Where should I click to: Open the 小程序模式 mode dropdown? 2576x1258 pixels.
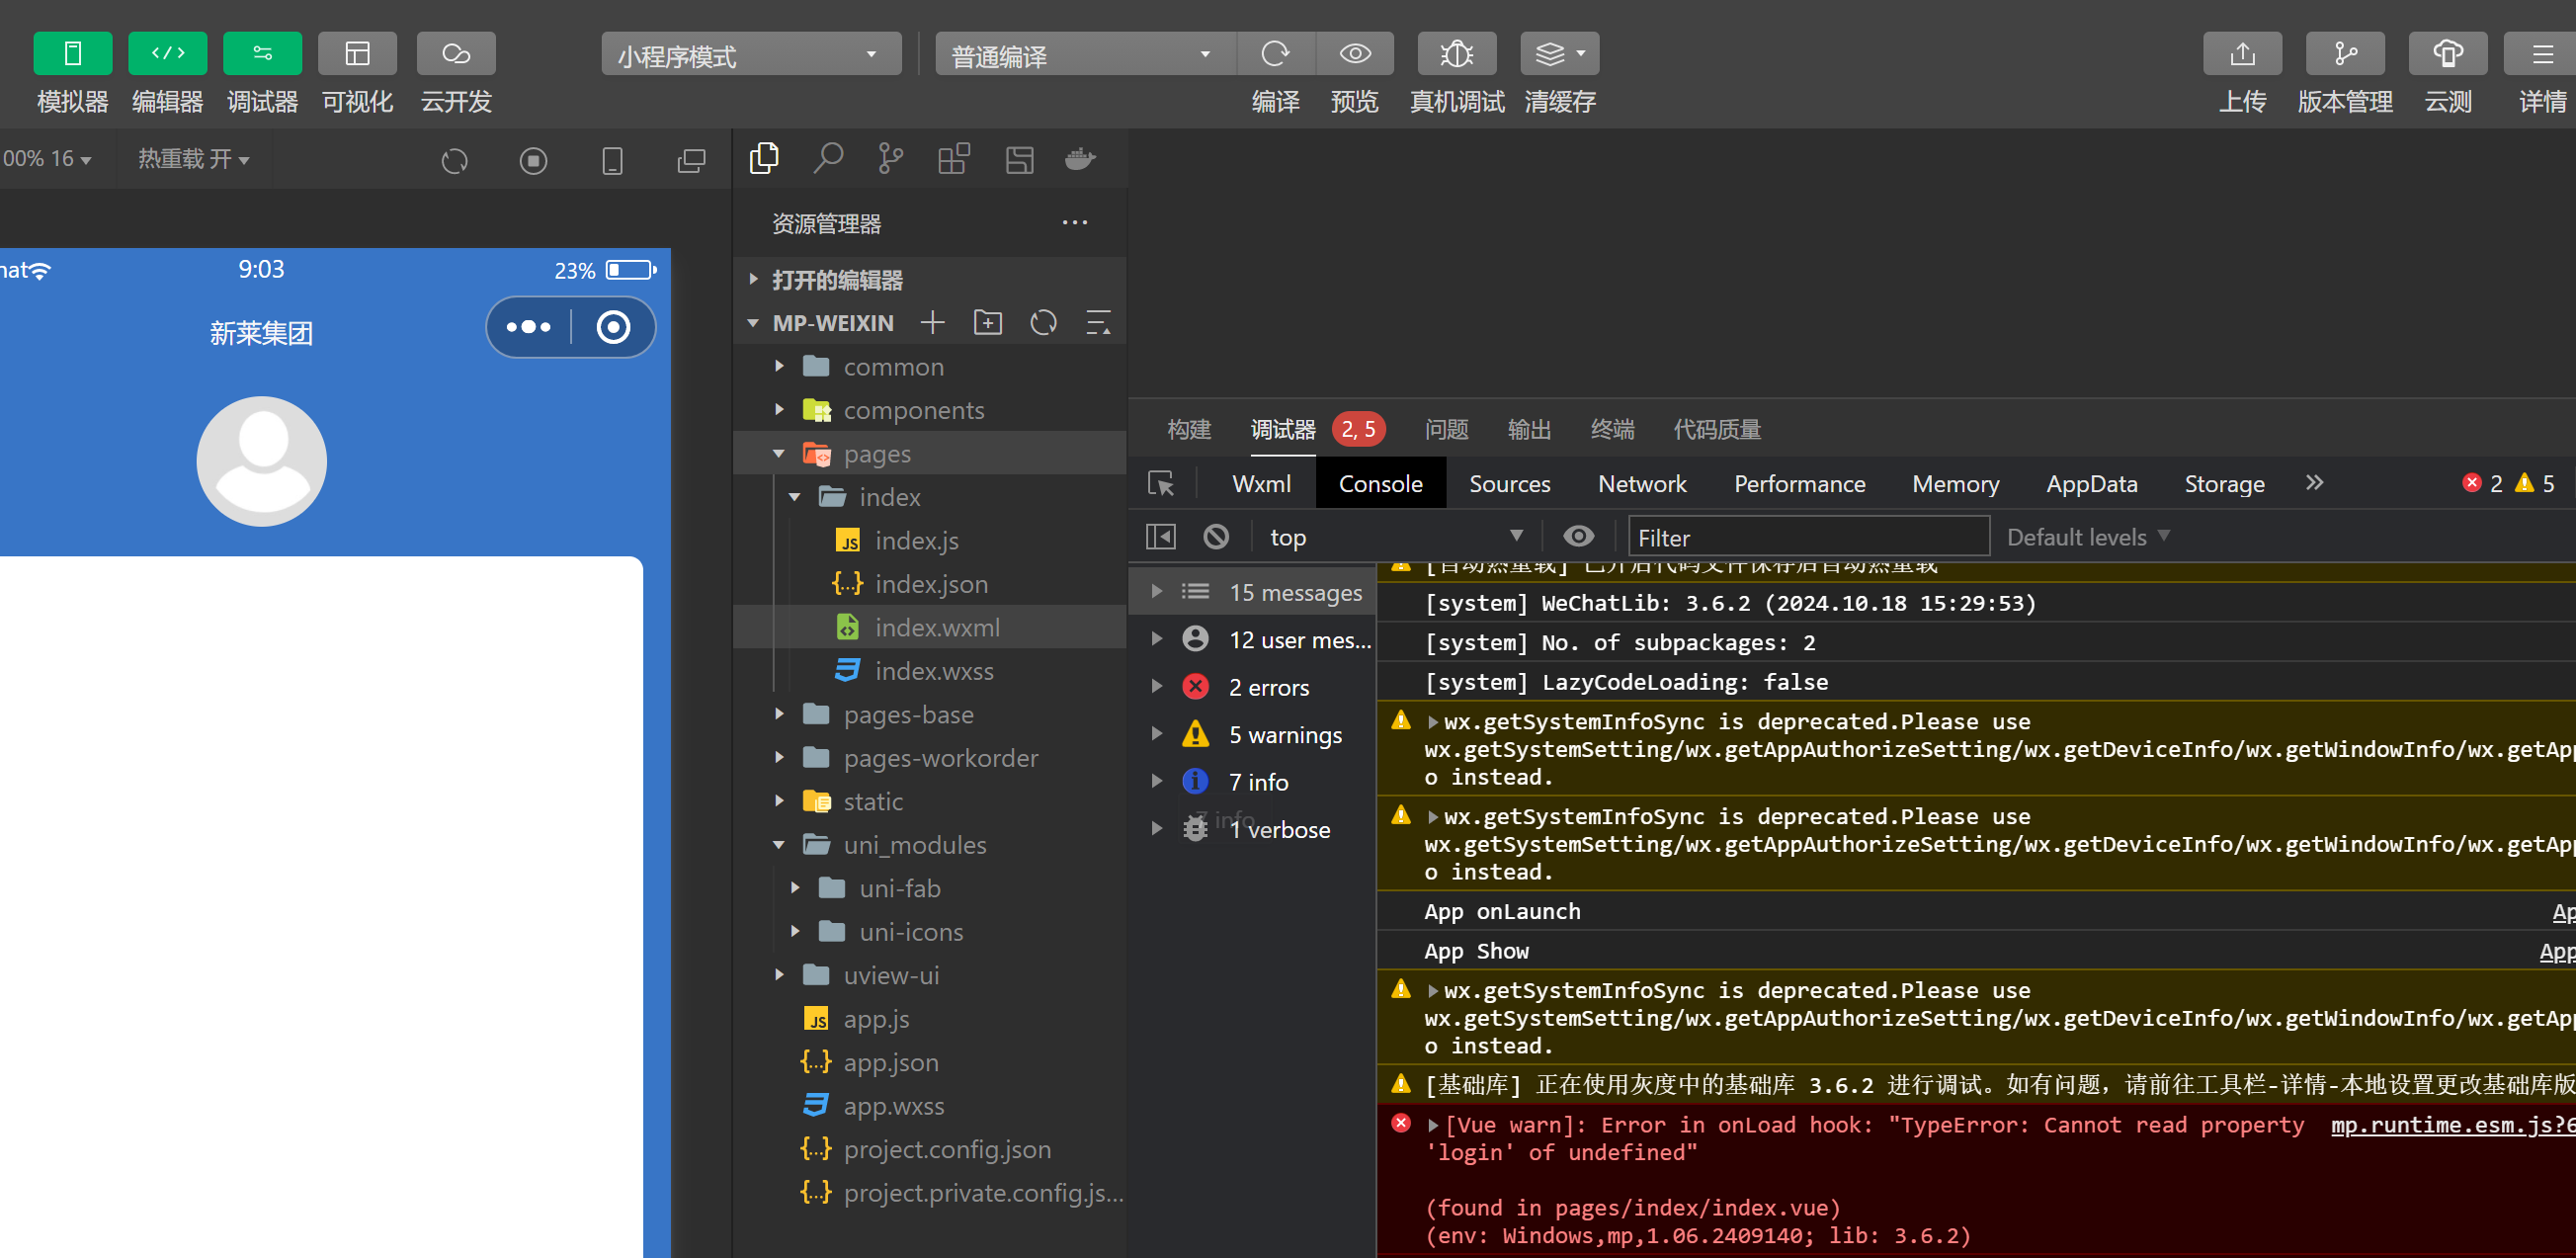[750, 54]
